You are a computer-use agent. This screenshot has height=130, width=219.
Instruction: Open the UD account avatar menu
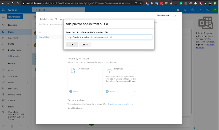point(214,10)
